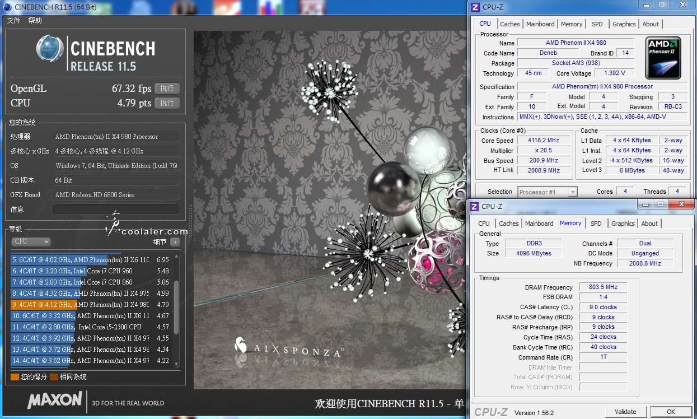Select ranking row 11 Intel Core i5-2300 CPU

pos(91,327)
